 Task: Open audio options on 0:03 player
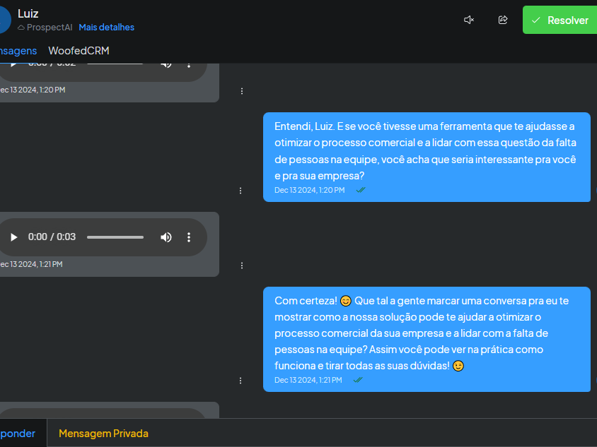[189, 237]
